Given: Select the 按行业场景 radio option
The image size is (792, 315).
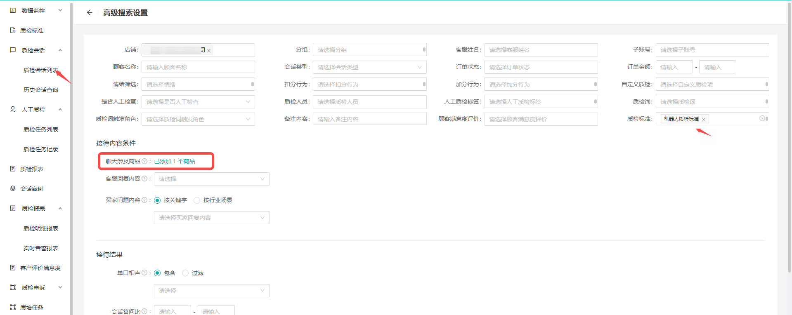Looking at the screenshot, I should point(197,200).
